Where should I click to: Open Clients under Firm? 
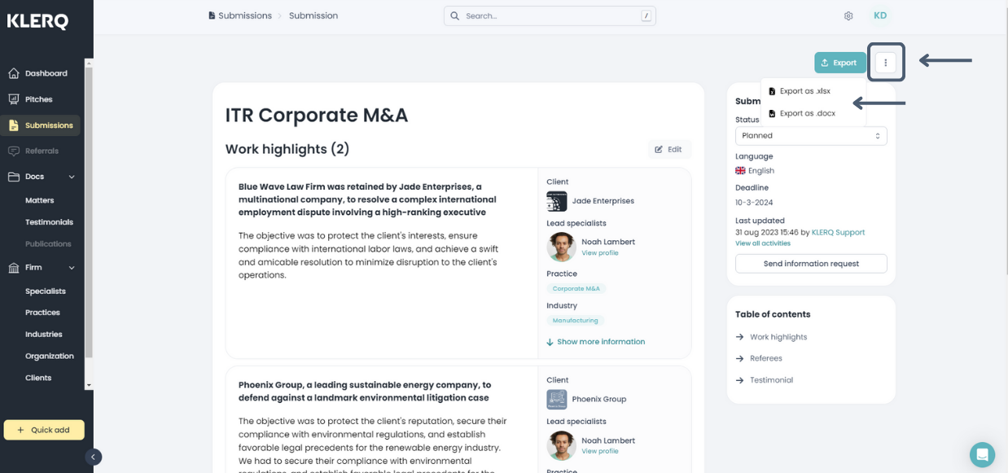tap(38, 378)
